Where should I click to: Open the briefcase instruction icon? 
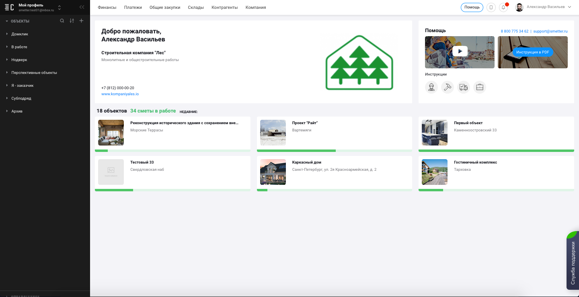click(480, 87)
